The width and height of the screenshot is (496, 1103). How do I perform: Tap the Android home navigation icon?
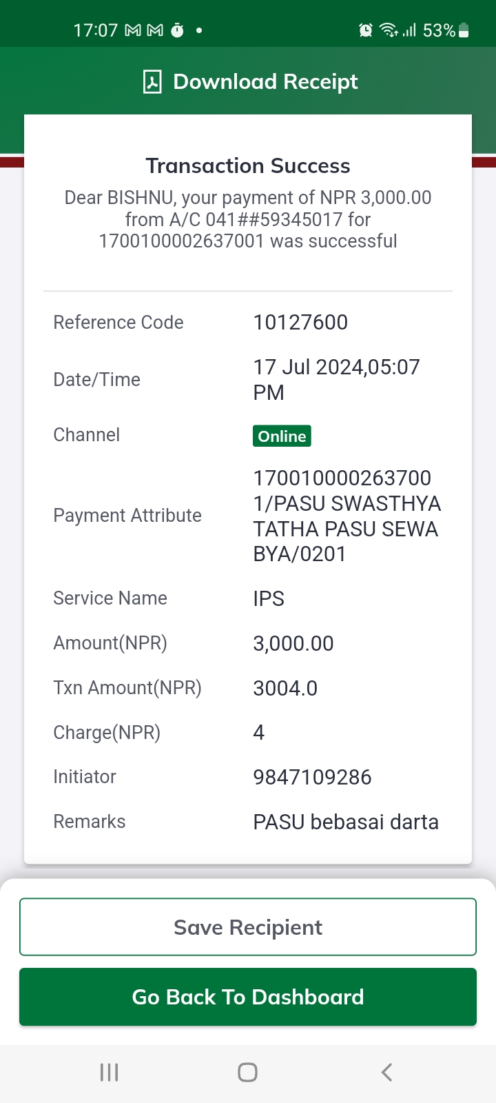pos(247,1072)
